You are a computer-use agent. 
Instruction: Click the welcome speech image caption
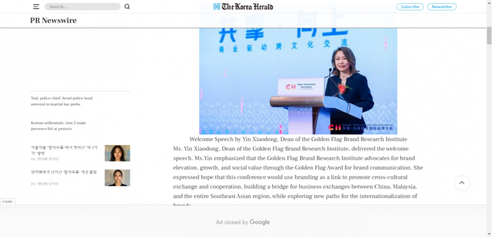(298, 139)
